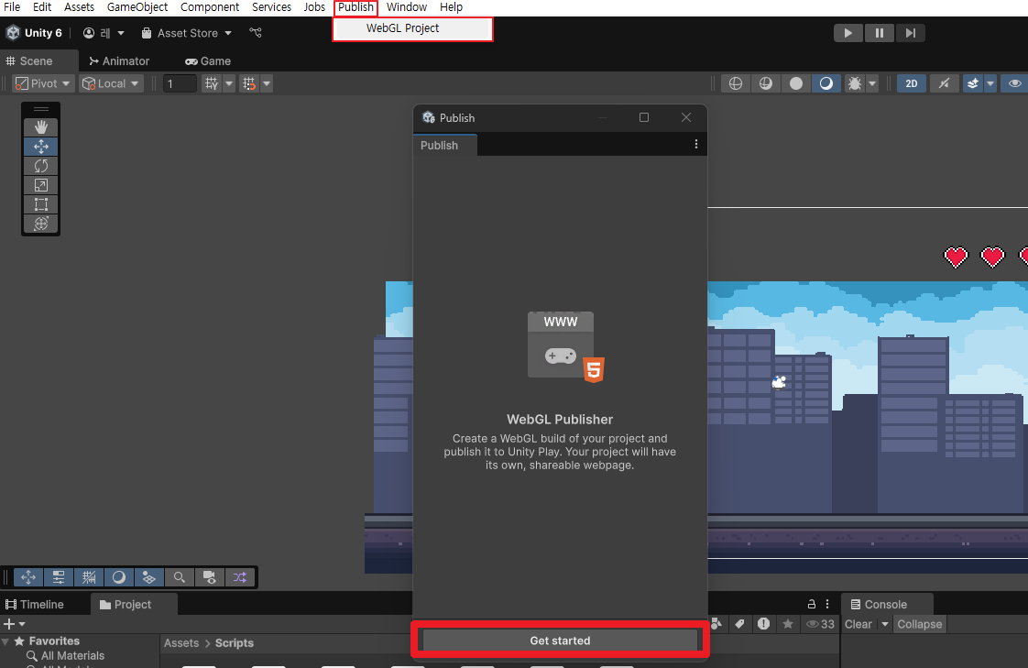1028x668 pixels.
Task: Click the camera overlay icon in bottom toolbar
Action: [x=209, y=577]
